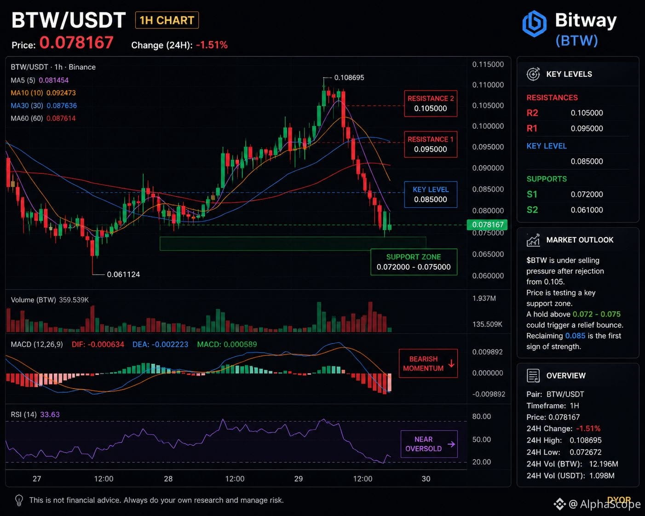Image resolution: width=645 pixels, height=516 pixels.
Task: Click the Volume (BTW) 359.539K label
Action: (x=50, y=300)
